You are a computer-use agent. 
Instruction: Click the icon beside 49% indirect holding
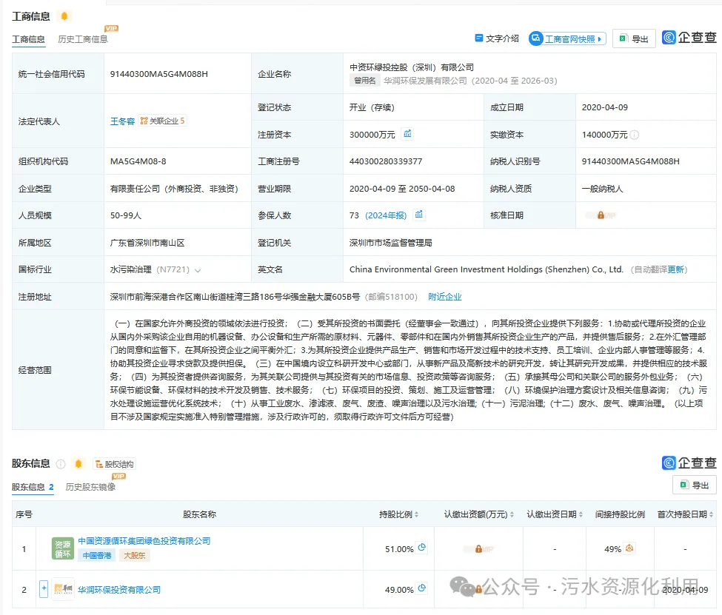click(630, 548)
